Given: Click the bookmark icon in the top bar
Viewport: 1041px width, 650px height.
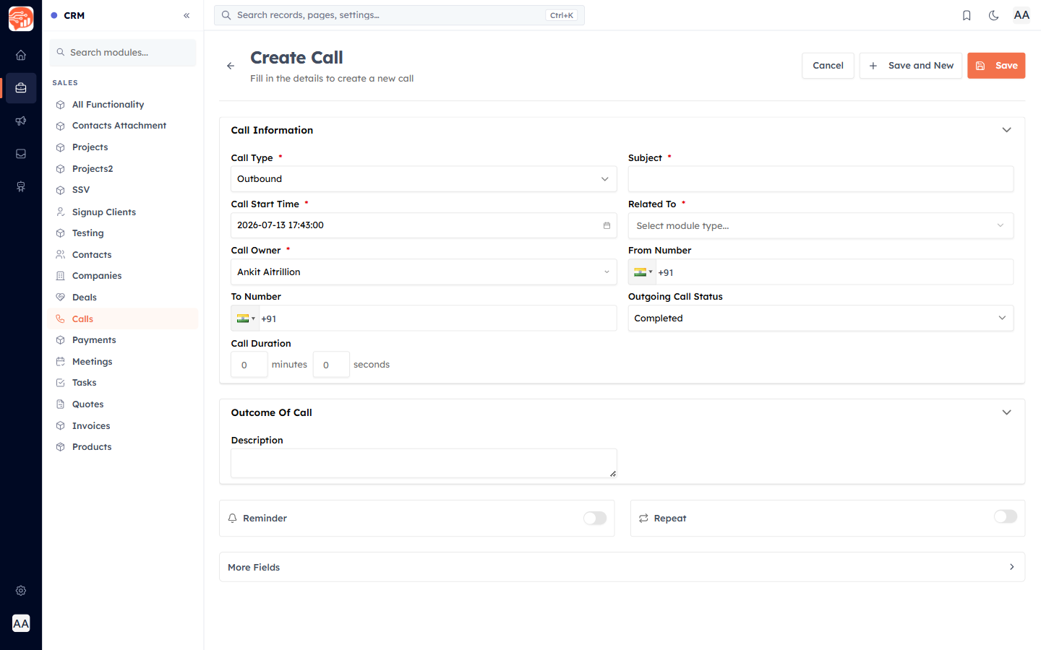Looking at the screenshot, I should (x=967, y=15).
